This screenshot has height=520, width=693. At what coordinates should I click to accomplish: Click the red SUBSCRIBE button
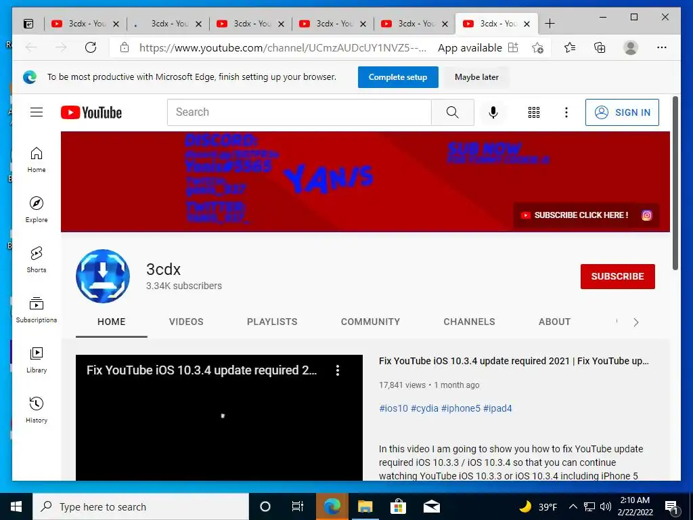pyautogui.click(x=617, y=276)
